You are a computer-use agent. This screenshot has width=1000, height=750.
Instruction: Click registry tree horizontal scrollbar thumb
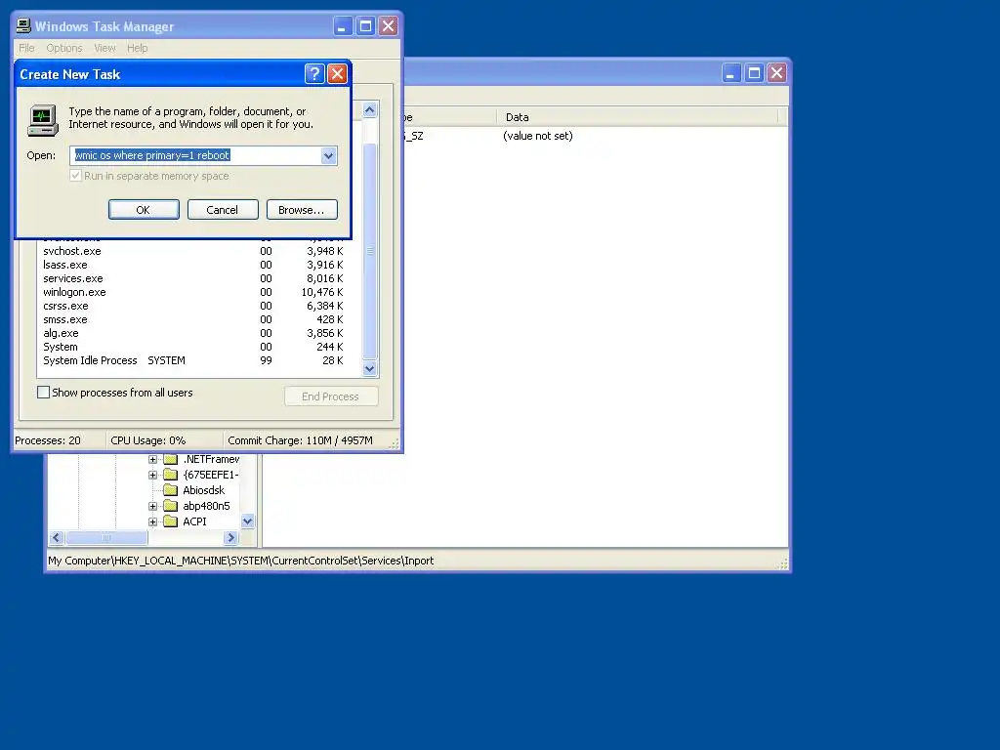(106, 538)
